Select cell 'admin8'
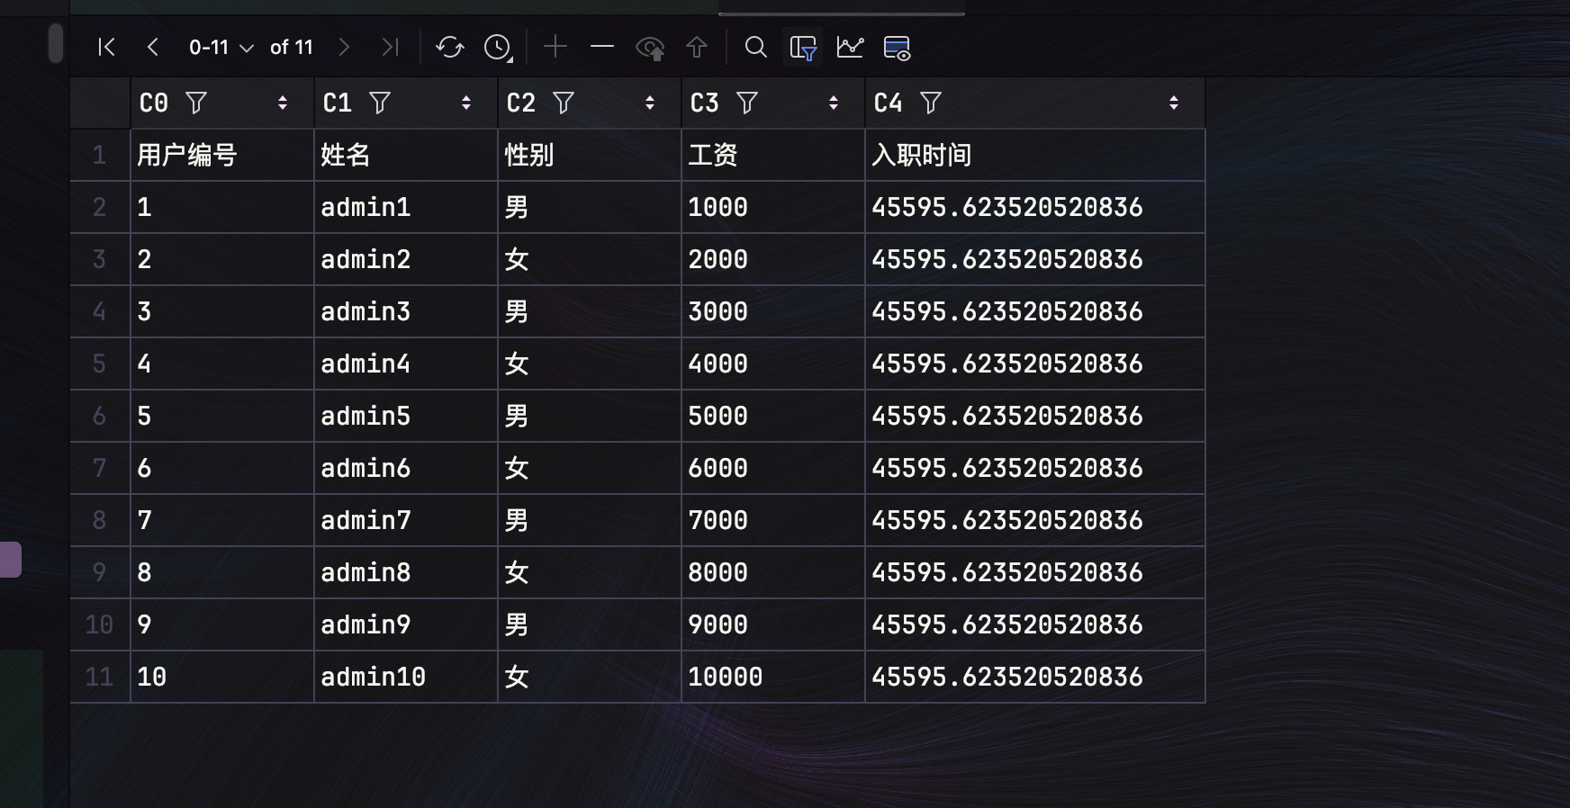This screenshot has height=808, width=1570. pos(406,572)
